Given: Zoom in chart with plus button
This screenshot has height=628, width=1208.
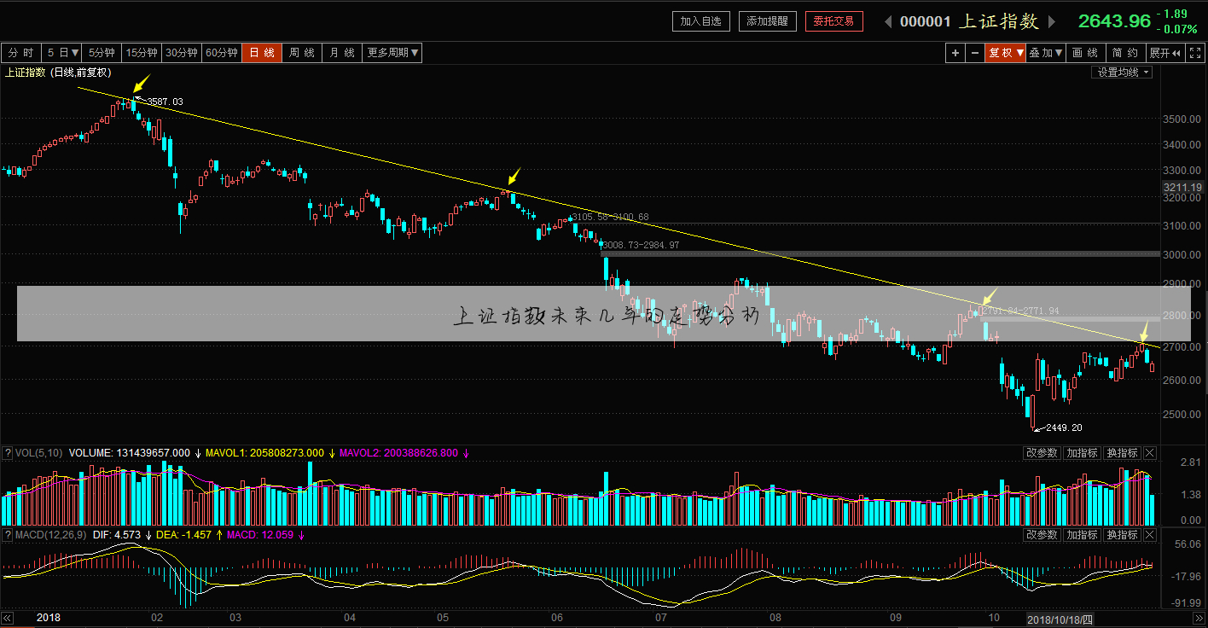Looking at the screenshot, I should point(955,53).
